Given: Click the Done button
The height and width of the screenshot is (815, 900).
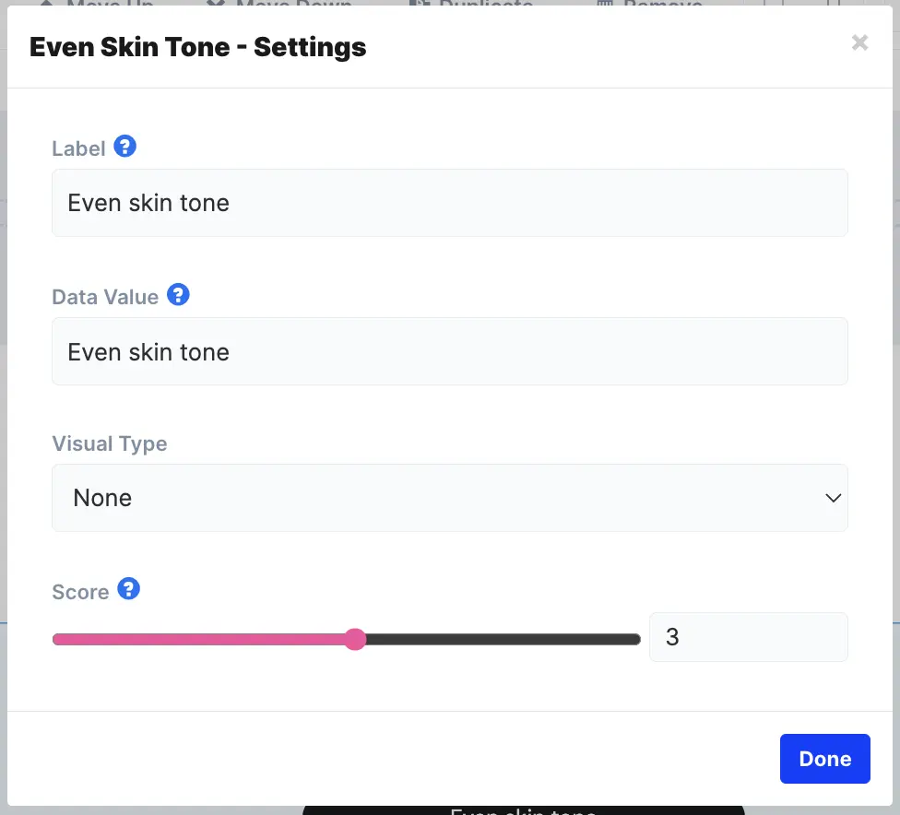Looking at the screenshot, I should tap(824, 758).
